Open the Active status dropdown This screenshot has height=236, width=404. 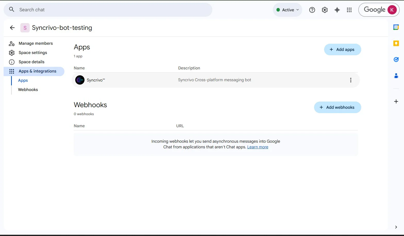coord(288,10)
